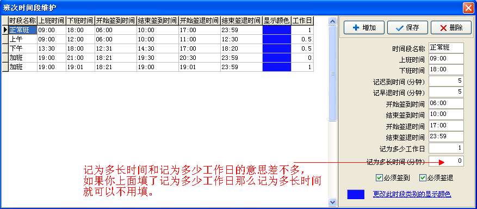The width and height of the screenshot is (477, 209).
Task: Click the 开始签退时间 column header
Action: click(x=200, y=21)
